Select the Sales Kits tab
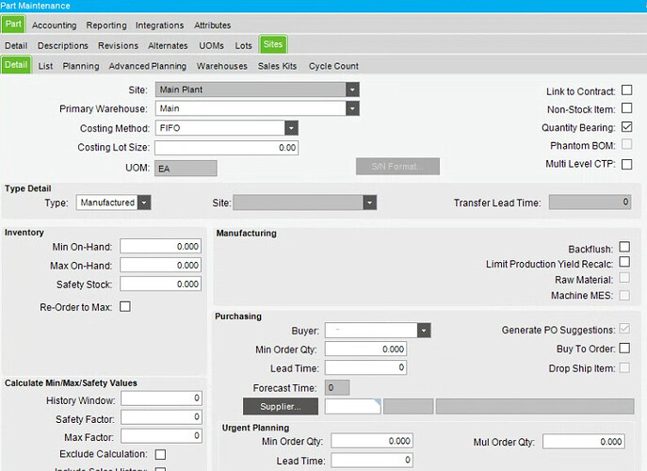This screenshot has height=471, width=647. pos(277,66)
